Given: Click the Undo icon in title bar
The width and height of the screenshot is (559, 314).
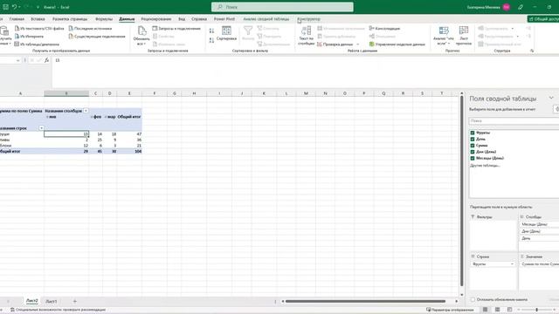Looking at the screenshot, I should pos(14,7).
